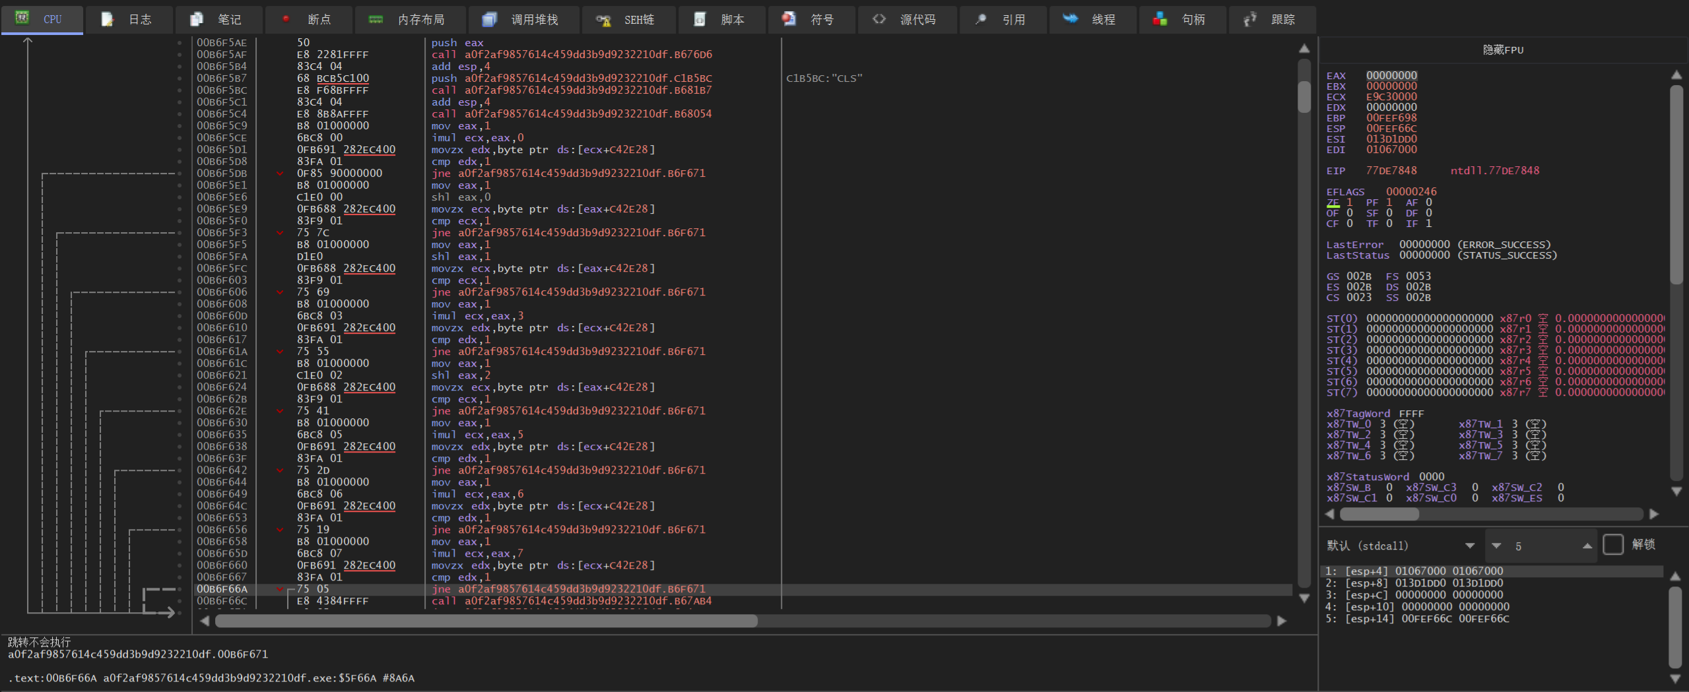Screen dimensions: 1689x692
Task: Click the 内存布局 (Memory Map) icon
Action: 376,19
